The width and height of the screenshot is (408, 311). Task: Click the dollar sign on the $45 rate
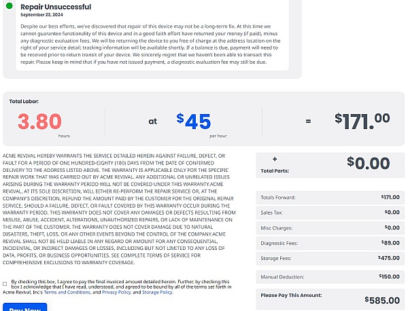click(180, 119)
